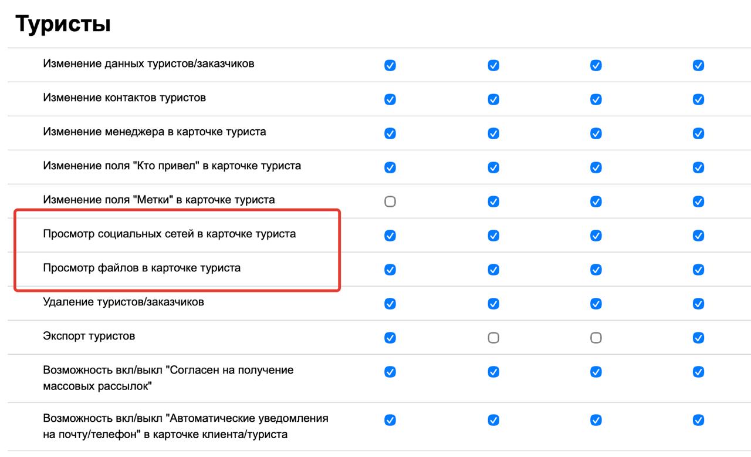Toggle first checkbox for "Согласен на получение массовых рассылок"
Image resolution: width=751 pixels, height=457 pixels.
[390, 372]
